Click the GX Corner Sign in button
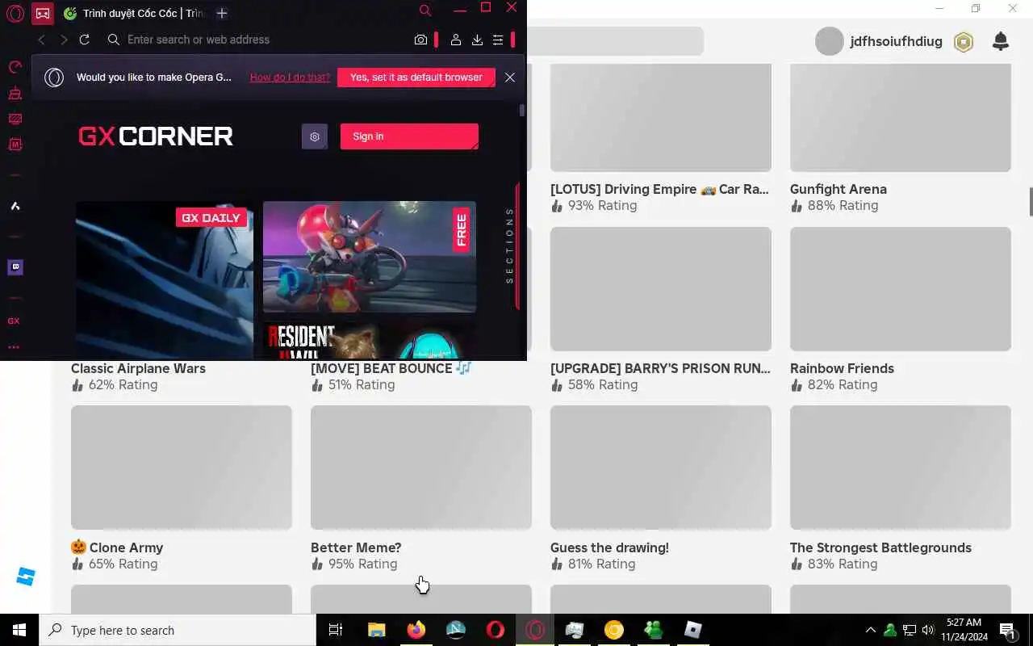 click(409, 136)
